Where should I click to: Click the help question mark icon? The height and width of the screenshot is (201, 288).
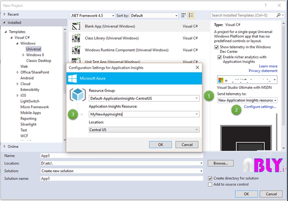pyautogui.click(x=265, y=5)
